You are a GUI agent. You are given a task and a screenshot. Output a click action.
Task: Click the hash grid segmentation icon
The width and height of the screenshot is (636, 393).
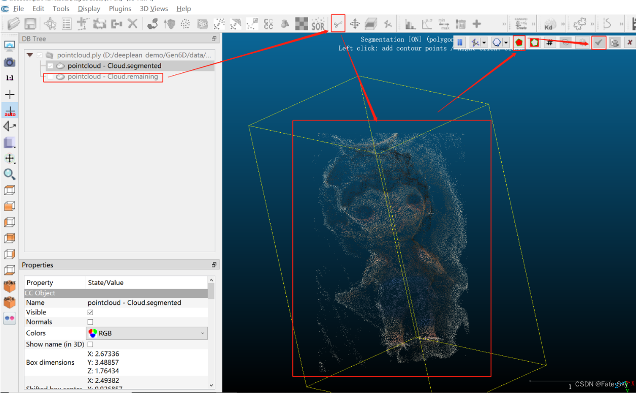(x=550, y=43)
